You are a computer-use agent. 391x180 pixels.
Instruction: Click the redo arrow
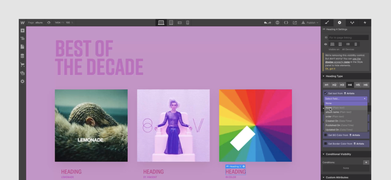pos(270,23)
